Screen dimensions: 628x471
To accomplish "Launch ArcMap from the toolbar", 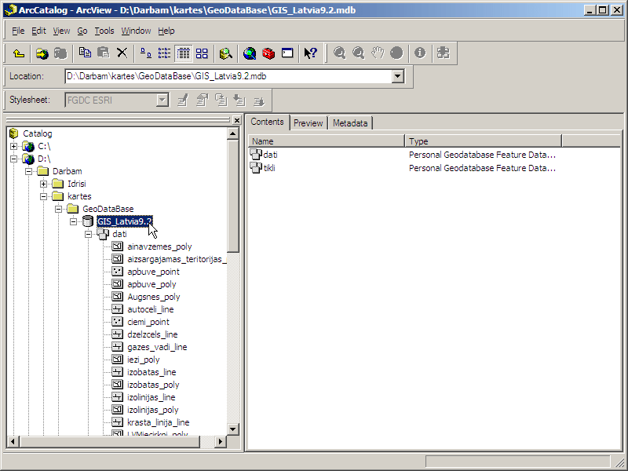I will (250, 53).
